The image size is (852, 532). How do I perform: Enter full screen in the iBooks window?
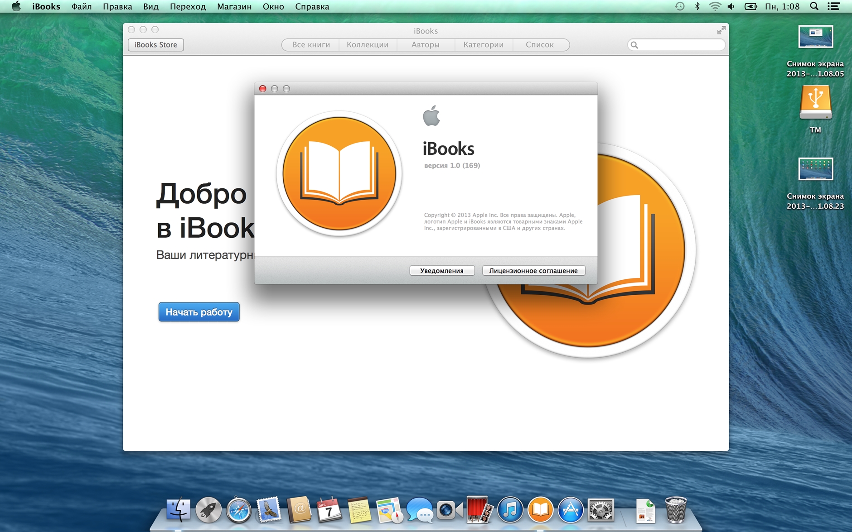721,30
